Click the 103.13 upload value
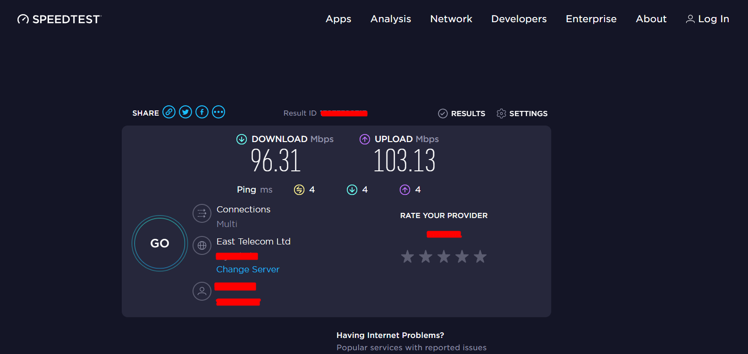Image resolution: width=748 pixels, height=354 pixels. (404, 160)
